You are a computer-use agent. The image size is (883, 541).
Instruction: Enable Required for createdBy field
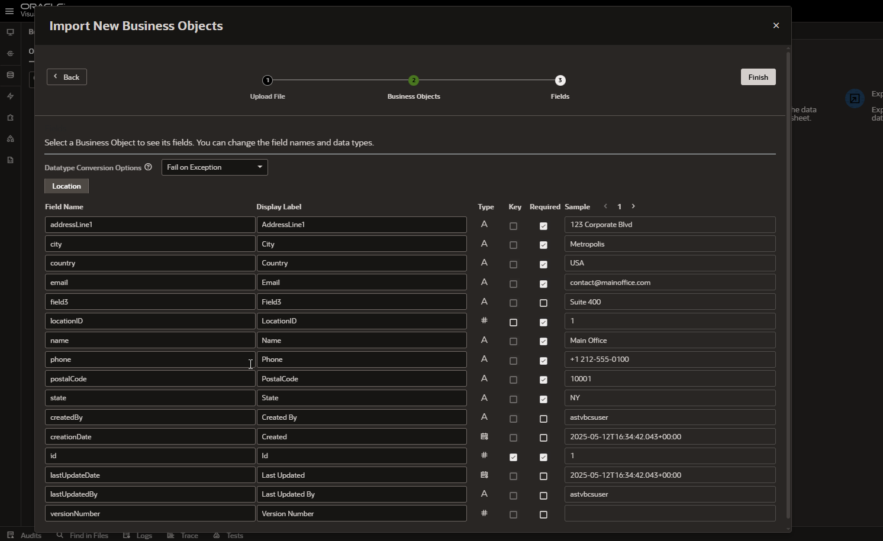pyautogui.click(x=543, y=419)
